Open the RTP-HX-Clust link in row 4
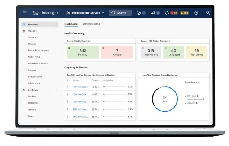 81,109
